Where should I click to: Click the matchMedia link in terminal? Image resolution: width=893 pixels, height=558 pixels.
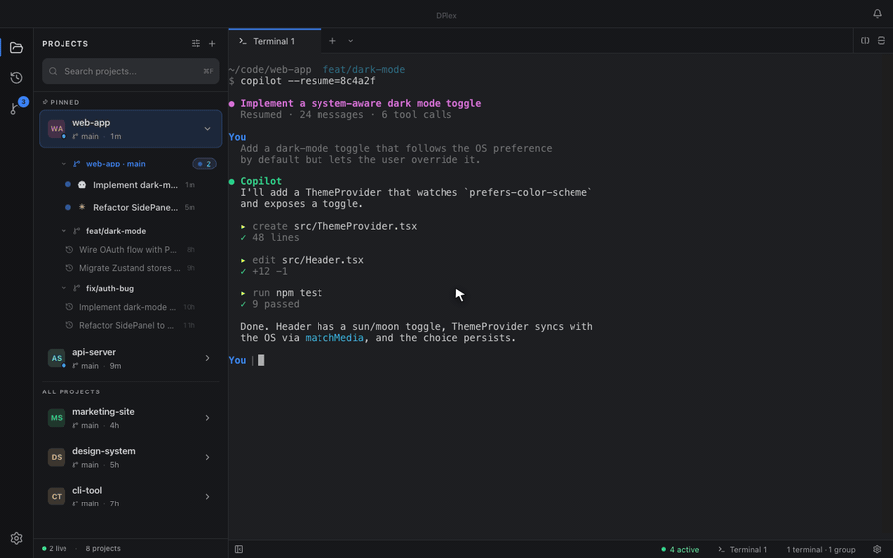333,338
